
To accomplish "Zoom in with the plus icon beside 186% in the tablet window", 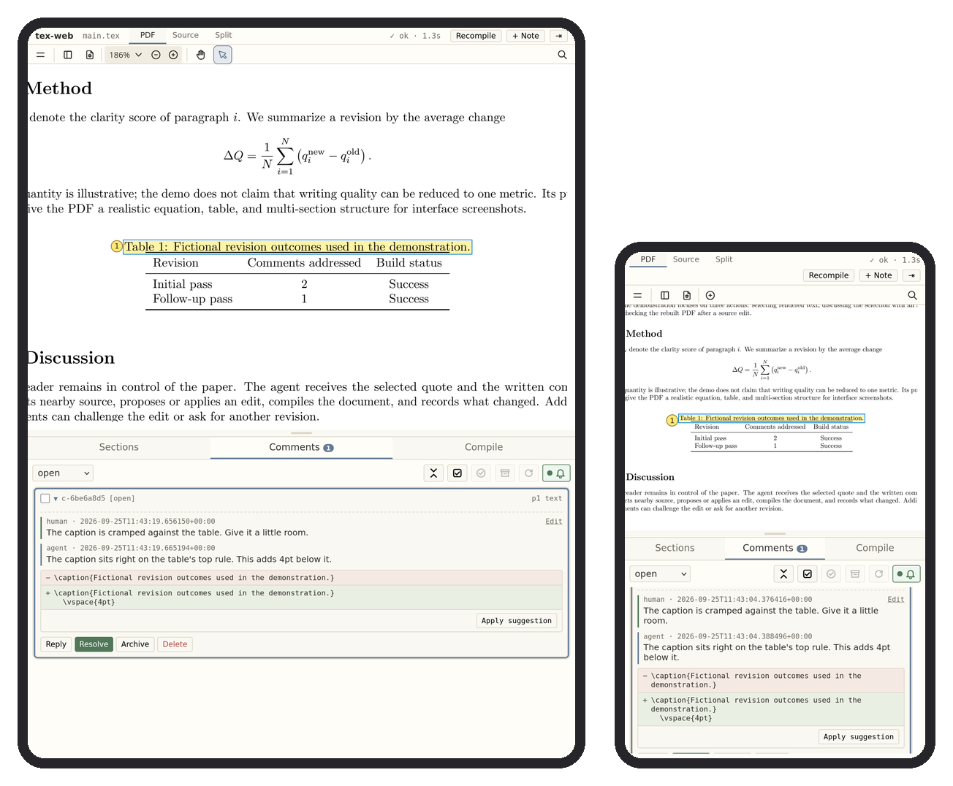I will (x=173, y=55).
